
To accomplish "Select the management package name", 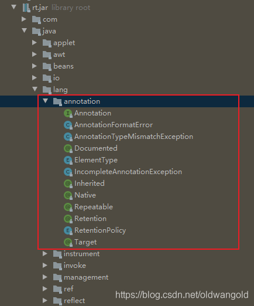I will 86,278.
